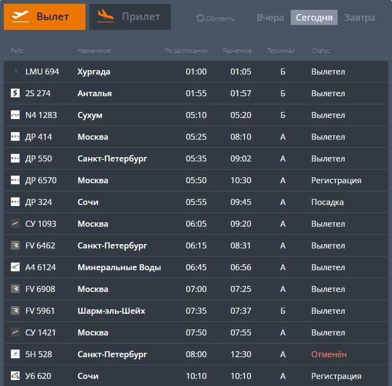The image size is (392, 386).
Task: Click destination Хургада
Action: 94,72
